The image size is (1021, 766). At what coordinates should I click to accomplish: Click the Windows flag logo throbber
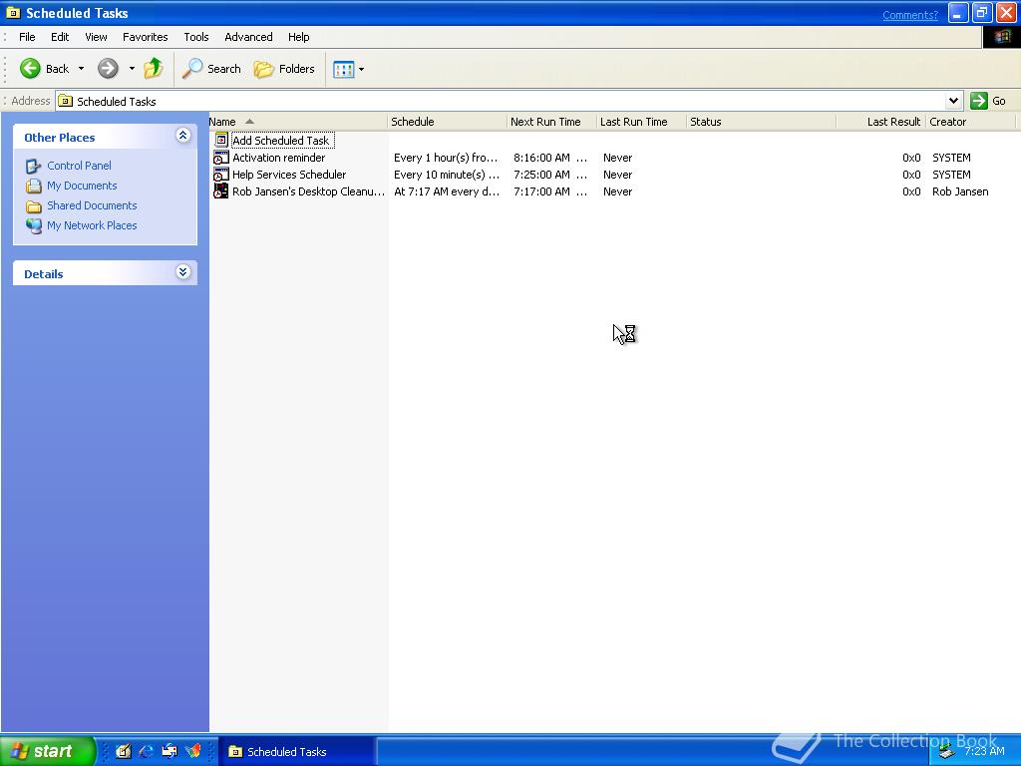[1001, 37]
